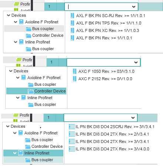Open the middle panel combo box arrow
This screenshot has height=166, width=163.
(136, 62)
